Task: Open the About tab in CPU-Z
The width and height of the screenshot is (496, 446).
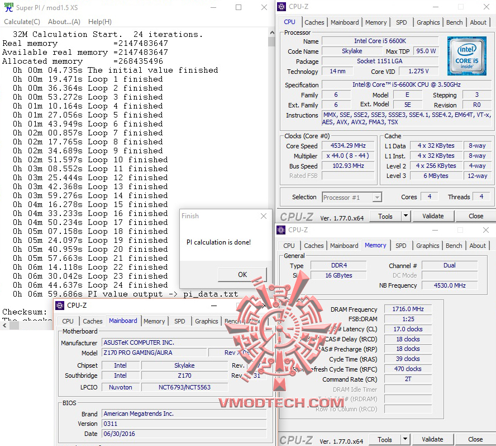Action: (478, 22)
